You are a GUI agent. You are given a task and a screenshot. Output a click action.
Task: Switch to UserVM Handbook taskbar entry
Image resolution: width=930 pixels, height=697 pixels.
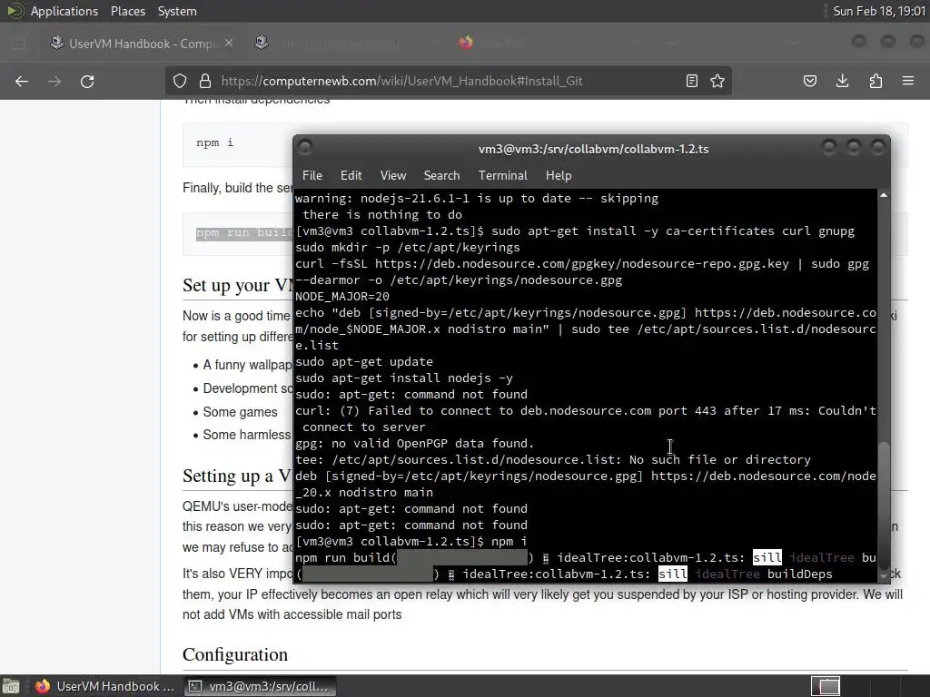(x=104, y=686)
